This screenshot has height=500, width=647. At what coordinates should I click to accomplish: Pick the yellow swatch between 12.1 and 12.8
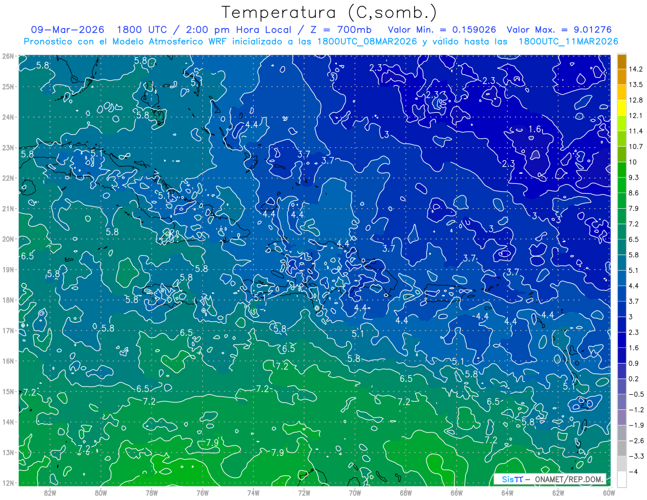pyautogui.click(x=622, y=107)
